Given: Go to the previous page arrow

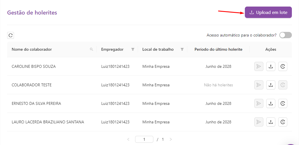Looking at the screenshot, I should coord(128,140).
